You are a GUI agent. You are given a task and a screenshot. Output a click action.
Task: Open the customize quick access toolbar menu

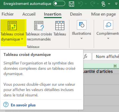point(116,4)
